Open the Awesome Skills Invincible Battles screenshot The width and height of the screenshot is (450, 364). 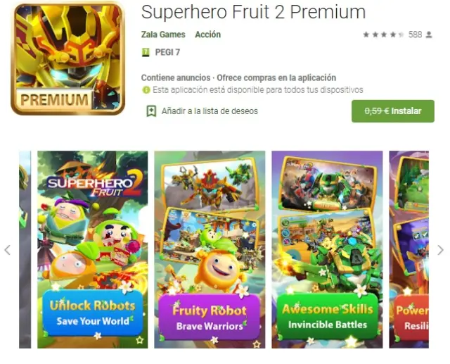pos(327,249)
